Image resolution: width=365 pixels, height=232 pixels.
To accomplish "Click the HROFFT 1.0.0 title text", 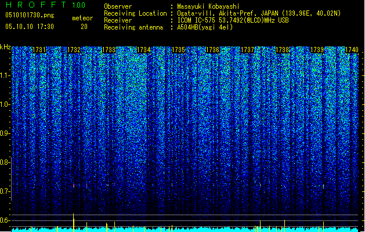I will pyautogui.click(x=45, y=5).
